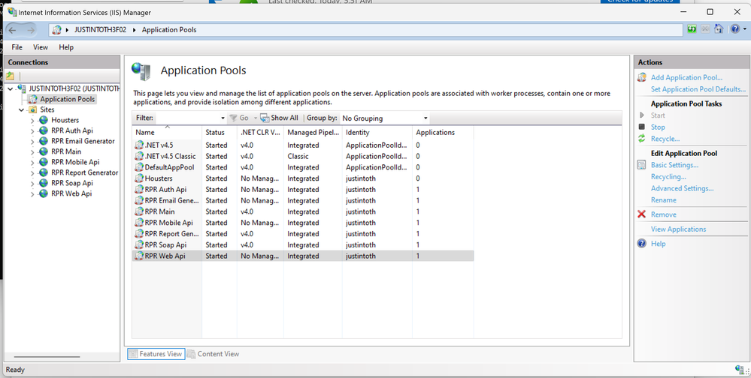The height and width of the screenshot is (378, 751).
Task: Open the help dropdown arrow in address bar
Action: (x=744, y=29)
